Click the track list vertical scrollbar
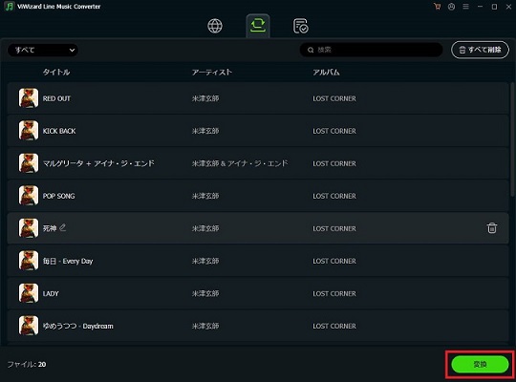Screen dimensions: 516x382 (x=513, y=139)
